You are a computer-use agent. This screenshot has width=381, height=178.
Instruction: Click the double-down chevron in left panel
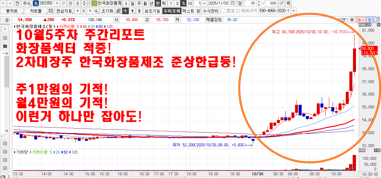[5, 29]
